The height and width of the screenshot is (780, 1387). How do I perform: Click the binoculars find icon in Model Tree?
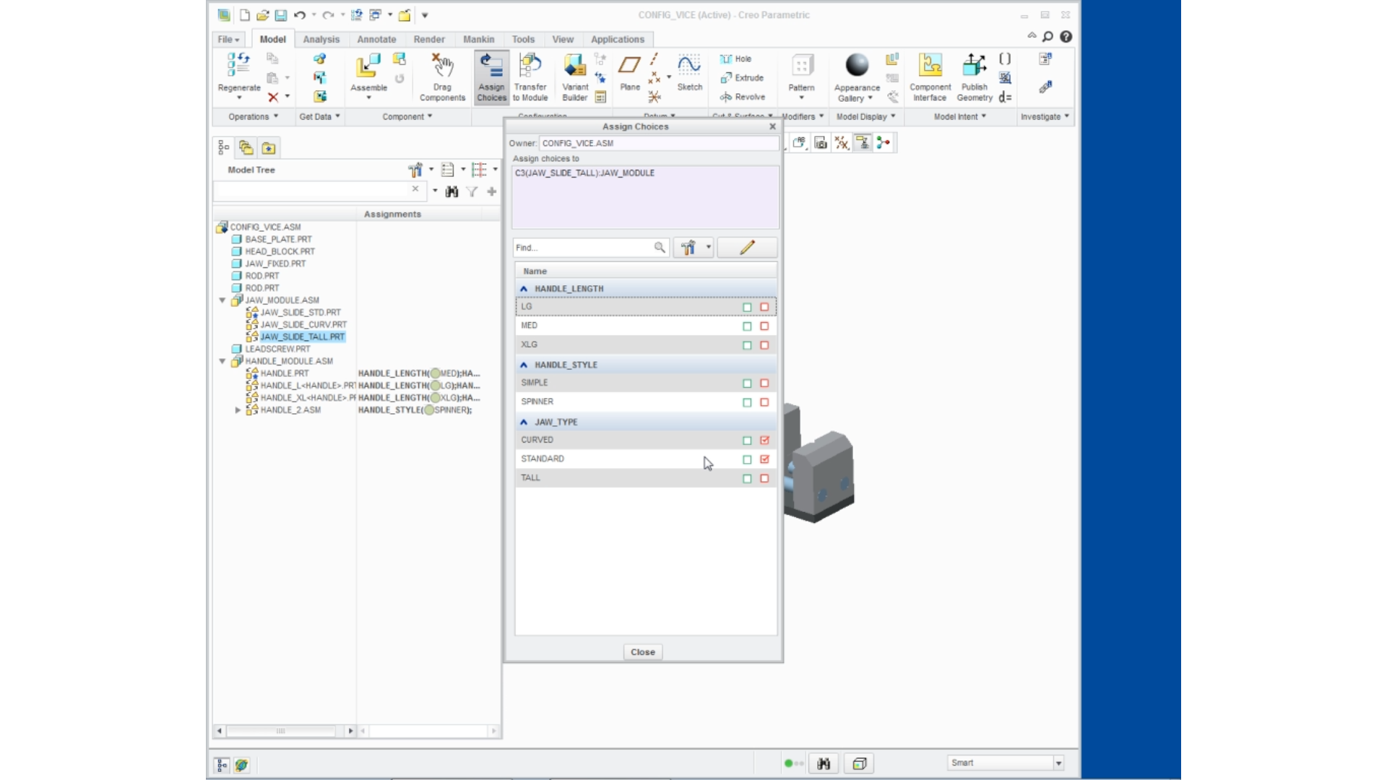pyautogui.click(x=452, y=191)
